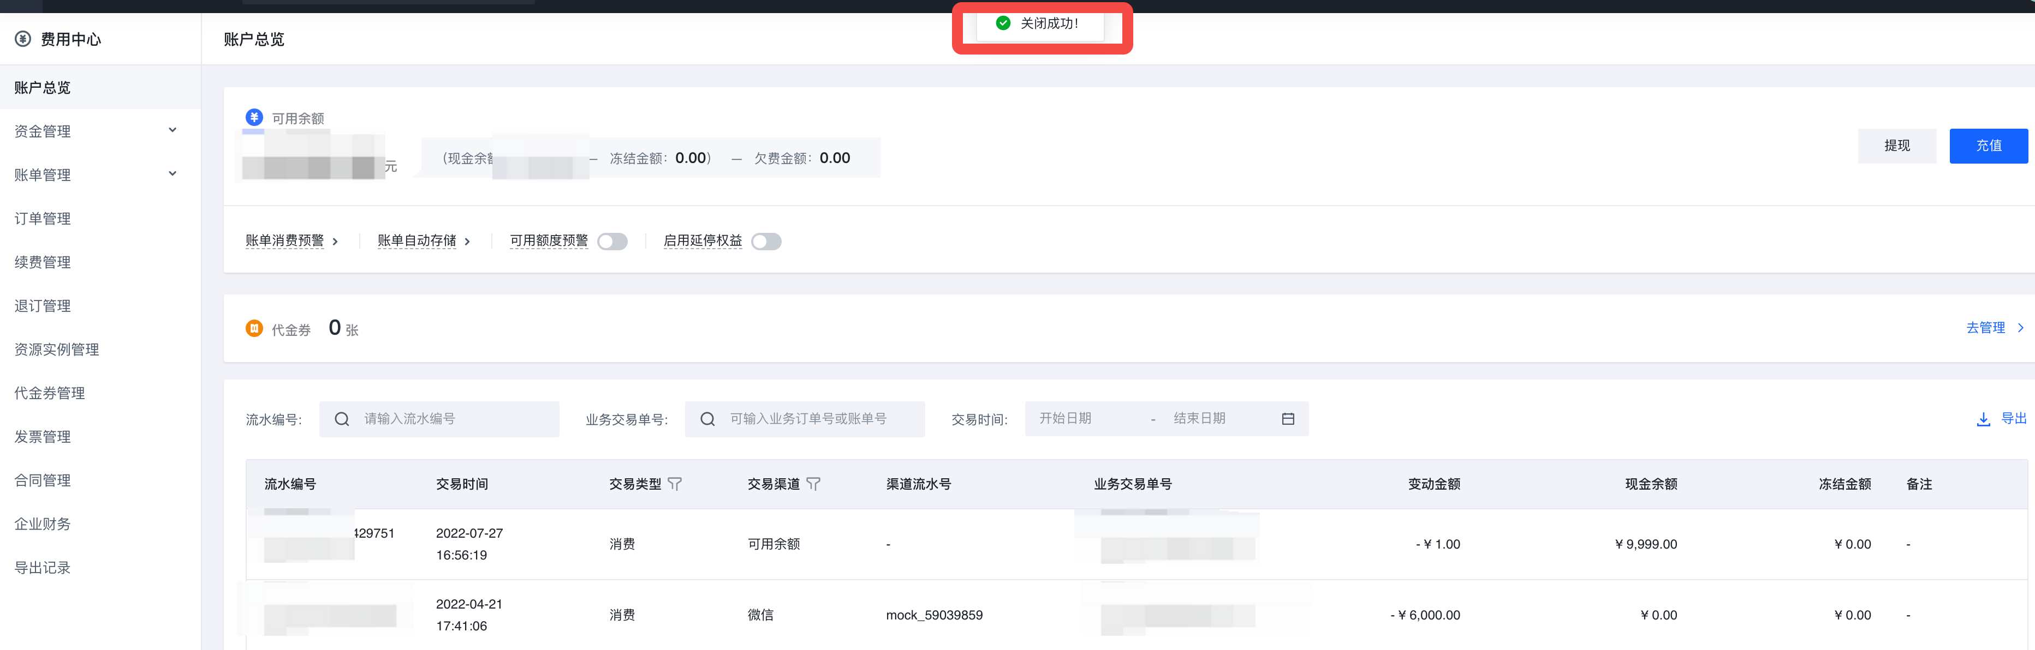Click the - ¥ 1.00 amount cell
The height and width of the screenshot is (650, 2035).
(x=1438, y=544)
